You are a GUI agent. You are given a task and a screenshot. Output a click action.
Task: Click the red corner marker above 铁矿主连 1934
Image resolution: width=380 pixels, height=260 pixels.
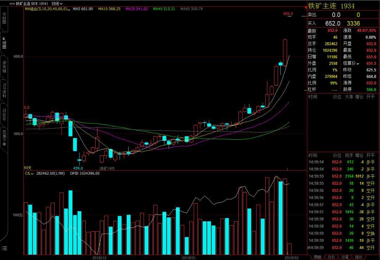coord(306,8)
